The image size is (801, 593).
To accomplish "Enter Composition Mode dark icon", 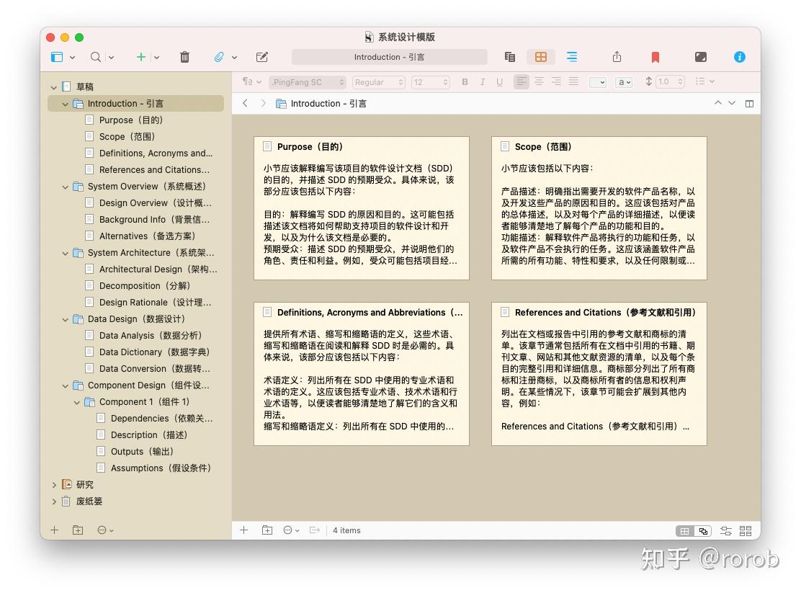I will [x=701, y=57].
